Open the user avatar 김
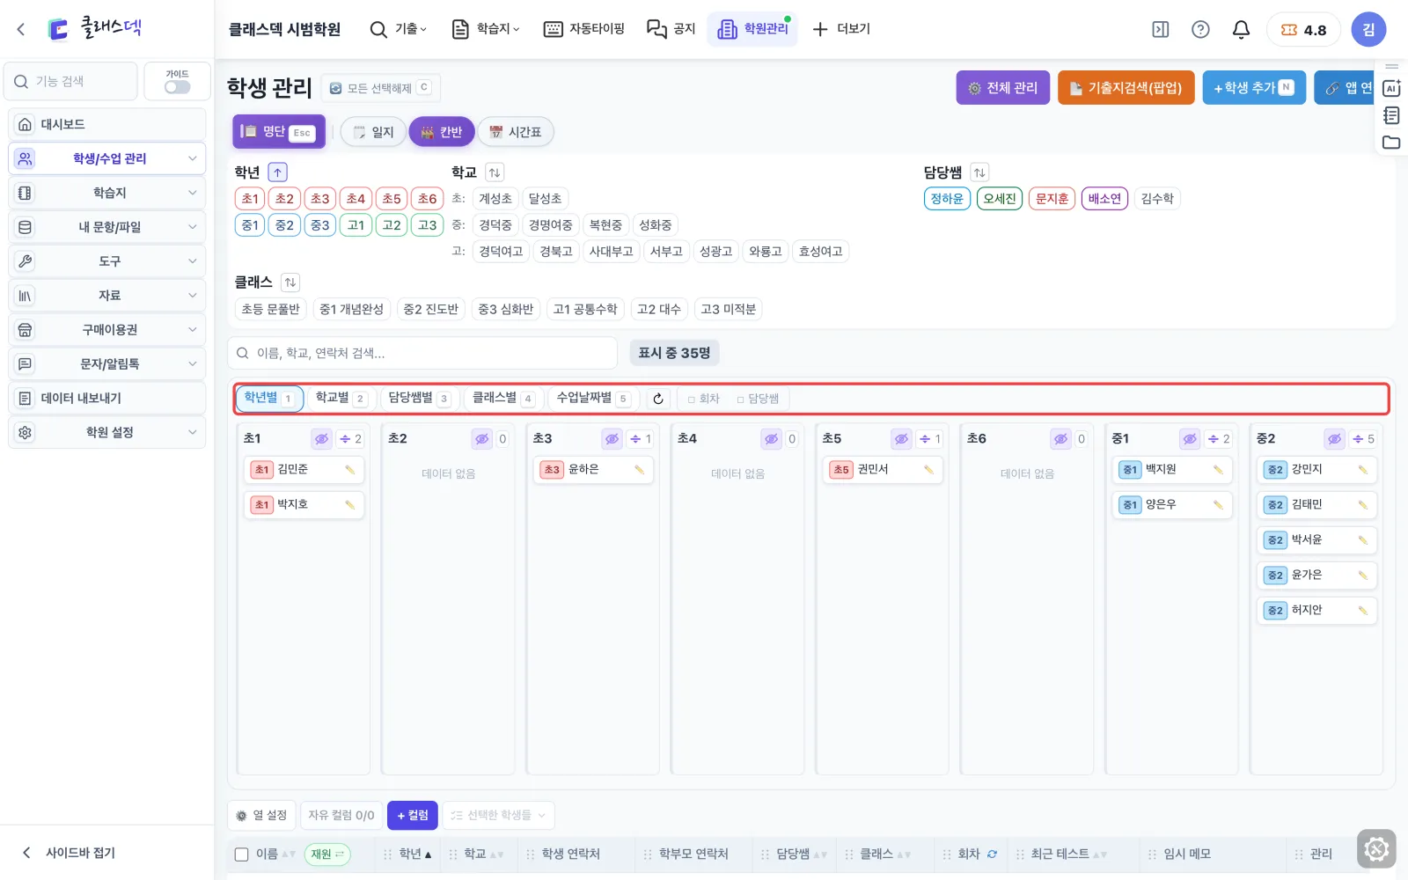This screenshot has width=1408, height=880. pos(1368,29)
